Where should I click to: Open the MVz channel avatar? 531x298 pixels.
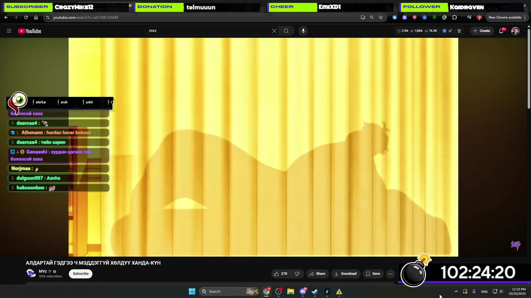[x=31, y=273]
